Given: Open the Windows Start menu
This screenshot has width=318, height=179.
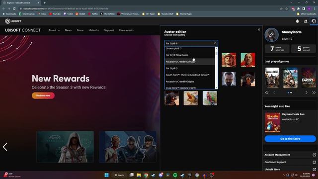Looking at the screenshot, I should tap(106, 175).
